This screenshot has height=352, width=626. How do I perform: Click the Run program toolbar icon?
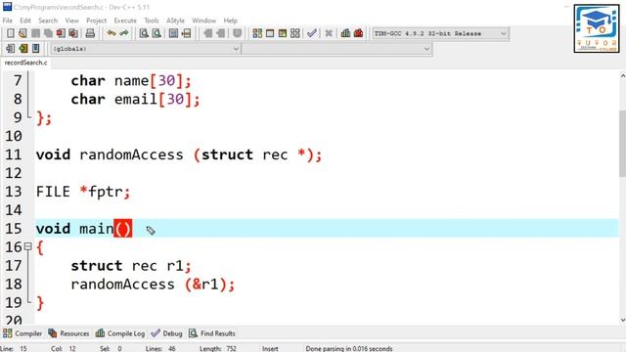(270, 33)
